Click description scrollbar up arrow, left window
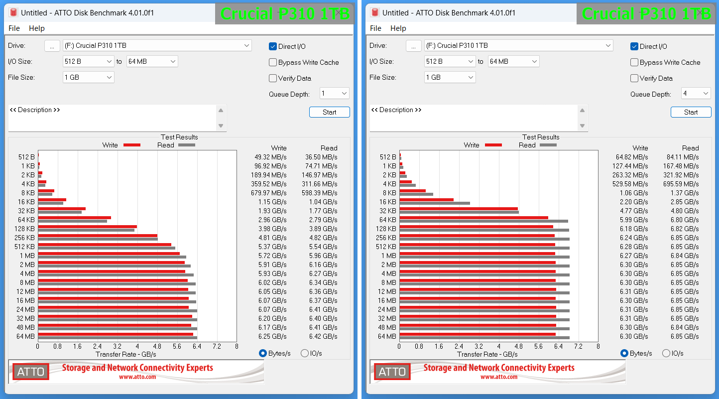The height and width of the screenshot is (399, 719). point(221,111)
